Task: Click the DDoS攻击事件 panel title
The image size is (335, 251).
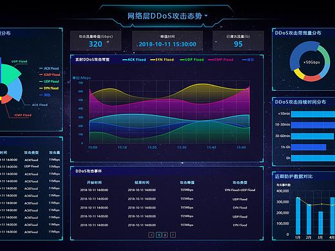Action: pos(88,171)
